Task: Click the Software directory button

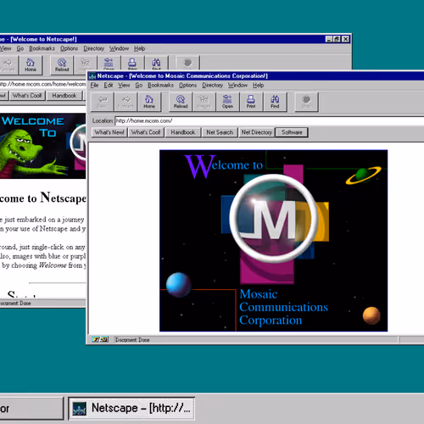Action: coord(292,132)
